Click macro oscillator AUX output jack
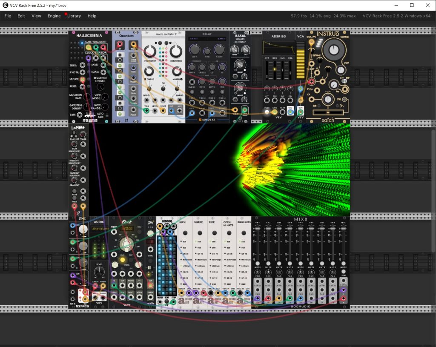Screen dimensions: 436x347 (180, 111)
